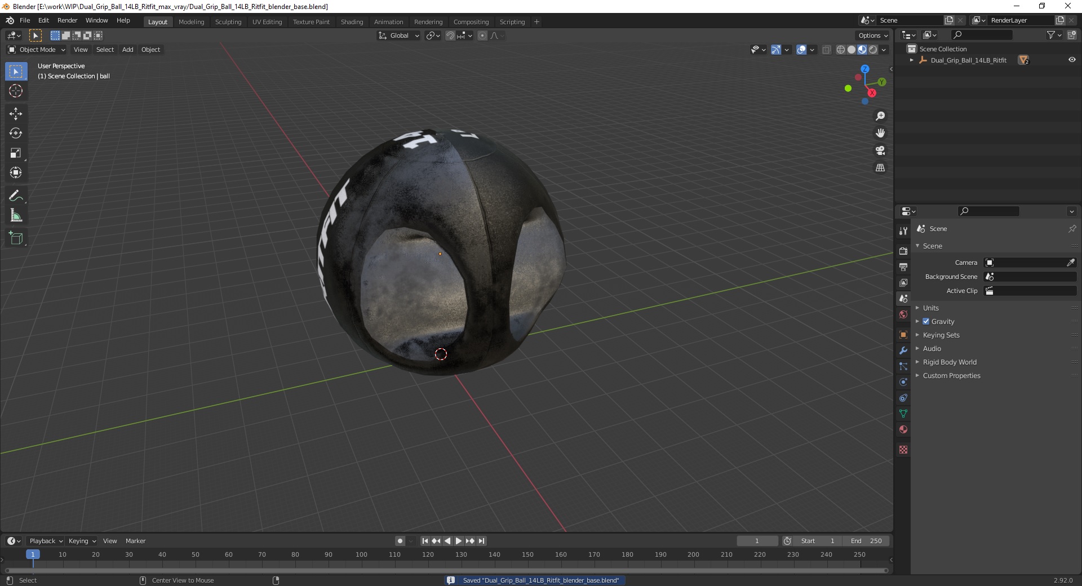Toggle snapping magnet
Viewport: 1082px width, 586px height.
tap(450, 35)
